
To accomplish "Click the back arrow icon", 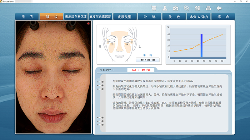I will click(219, 8).
